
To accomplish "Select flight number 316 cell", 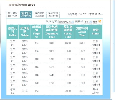I will (37, 67).
